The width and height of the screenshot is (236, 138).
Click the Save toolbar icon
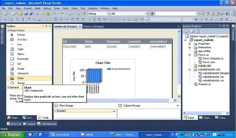point(26,14)
